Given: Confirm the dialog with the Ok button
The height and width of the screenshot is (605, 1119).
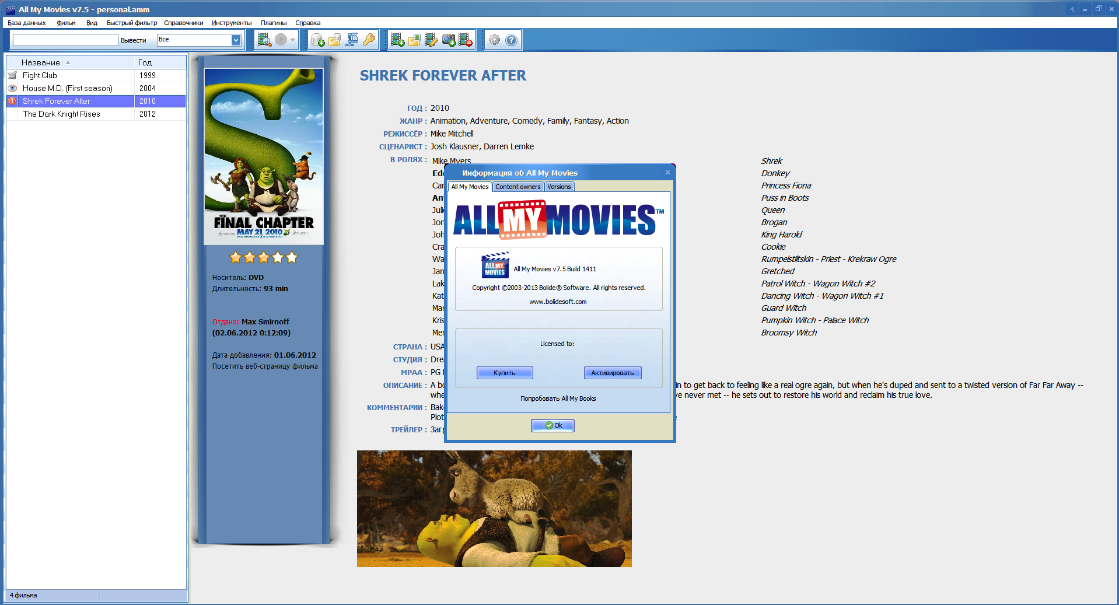Looking at the screenshot, I should coord(552,425).
